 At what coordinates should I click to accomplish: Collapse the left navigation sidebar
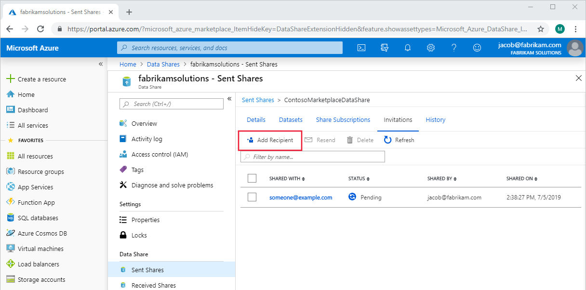click(x=101, y=64)
